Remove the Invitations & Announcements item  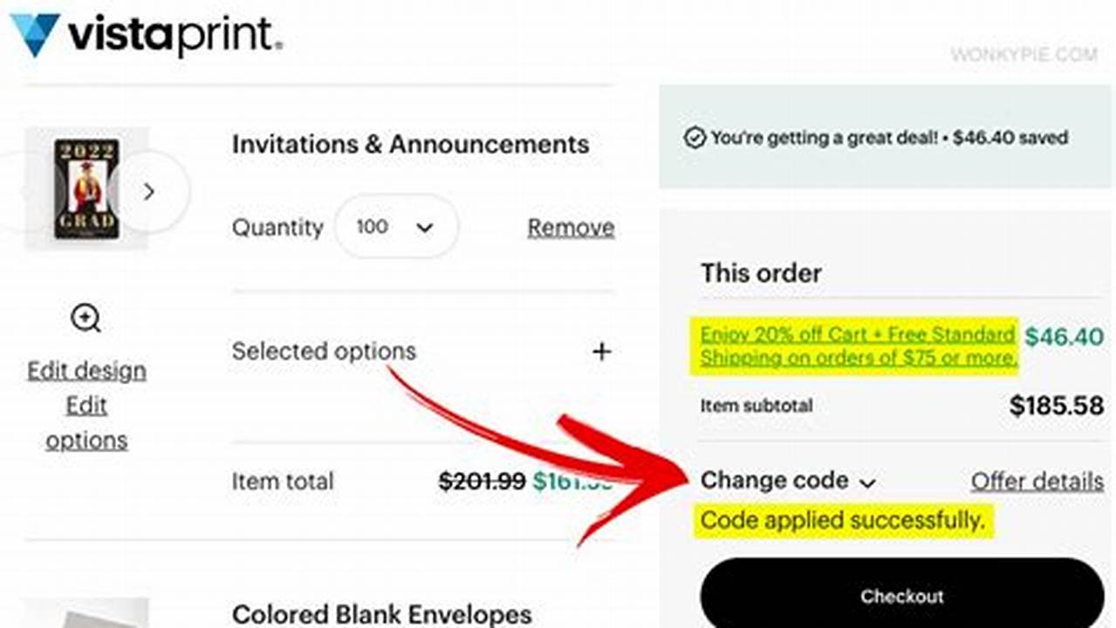coord(570,227)
